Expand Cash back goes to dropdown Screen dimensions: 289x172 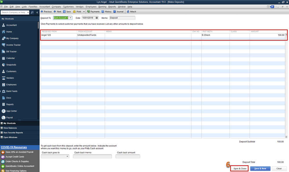pyautogui.click(x=67, y=156)
